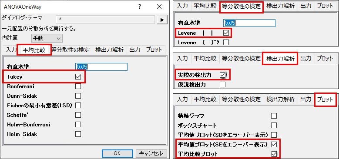
Task: Enable the Holm-Bonferroni checkbox
Action: click(x=78, y=125)
